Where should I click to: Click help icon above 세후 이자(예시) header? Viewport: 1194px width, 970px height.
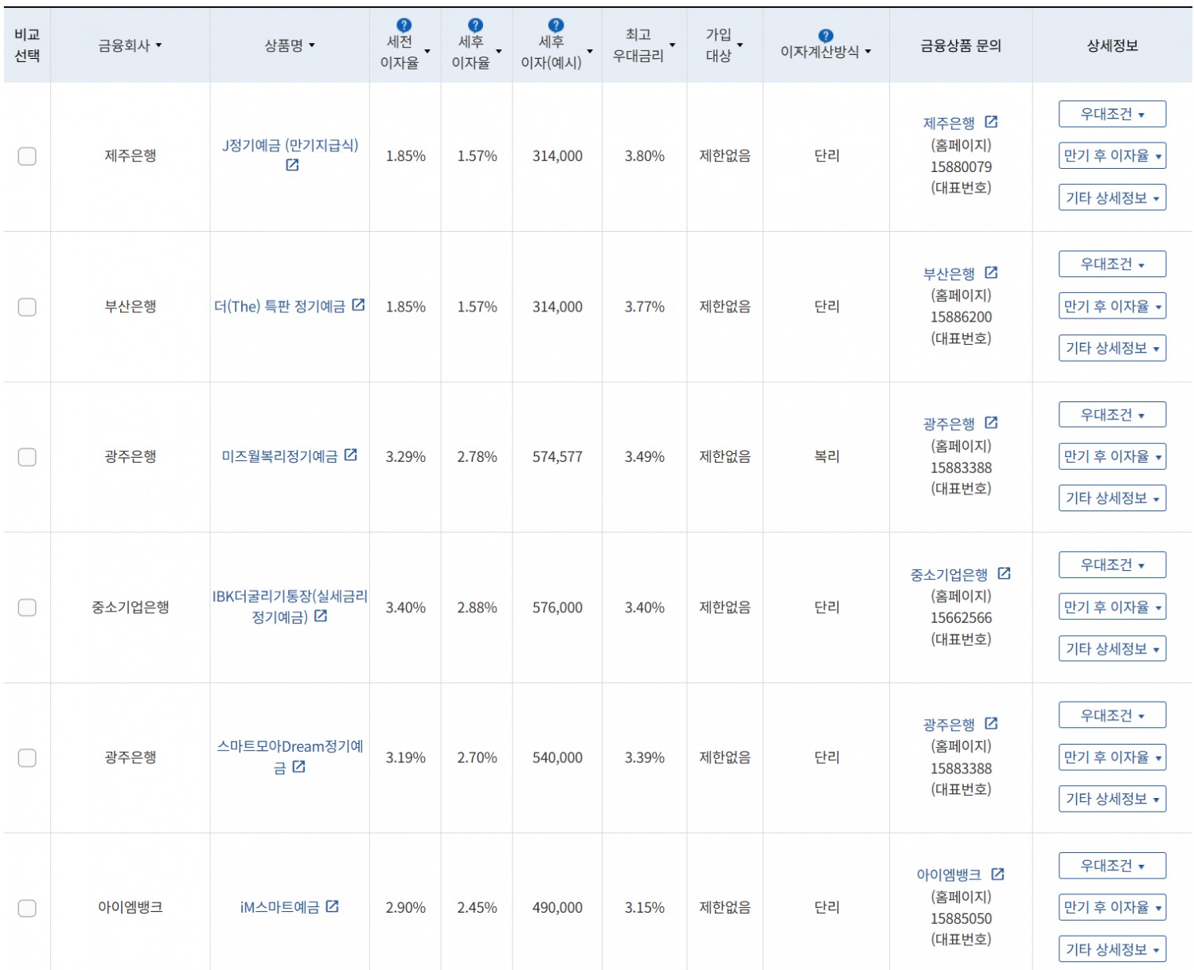[x=556, y=25]
